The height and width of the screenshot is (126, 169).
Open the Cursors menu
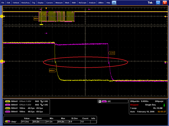pos(49,3)
